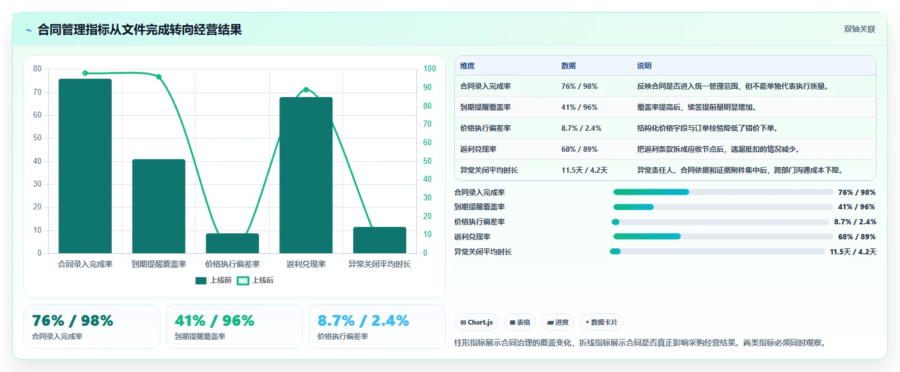Click the right axis value 100
This screenshot has width=900, height=372.
(x=430, y=69)
